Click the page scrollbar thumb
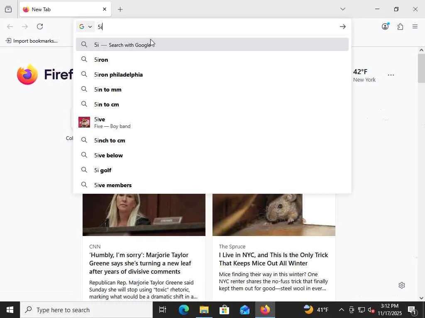 pyautogui.click(x=421, y=68)
